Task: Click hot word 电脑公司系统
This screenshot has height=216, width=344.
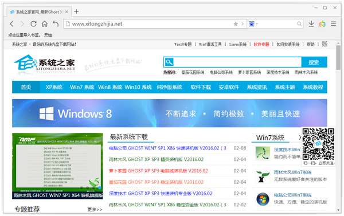Action: coord(221,72)
